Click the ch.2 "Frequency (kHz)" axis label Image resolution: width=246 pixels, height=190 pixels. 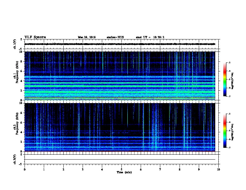click(x=17, y=124)
